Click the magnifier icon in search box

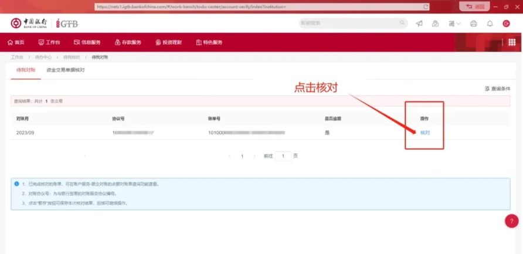[402, 23]
